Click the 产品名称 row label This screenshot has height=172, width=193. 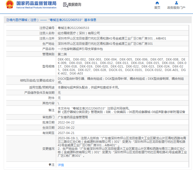tap(48, 49)
